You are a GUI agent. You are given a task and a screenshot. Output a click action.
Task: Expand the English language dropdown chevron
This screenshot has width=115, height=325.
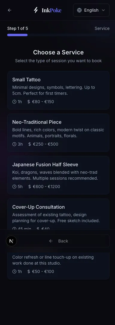pos(103,10)
